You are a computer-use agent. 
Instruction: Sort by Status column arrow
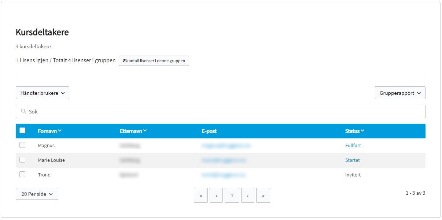[362, 131]
